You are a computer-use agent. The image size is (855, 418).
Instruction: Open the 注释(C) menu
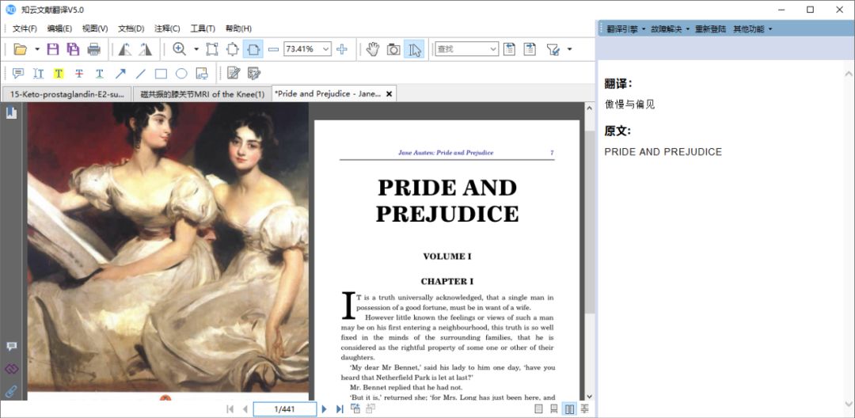[x=167, y=28]
